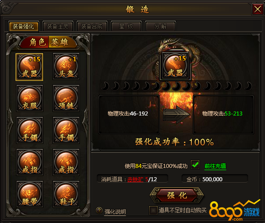
Task: Choose the 衣服 clothing equipment slot
Action: click(30, 98)
